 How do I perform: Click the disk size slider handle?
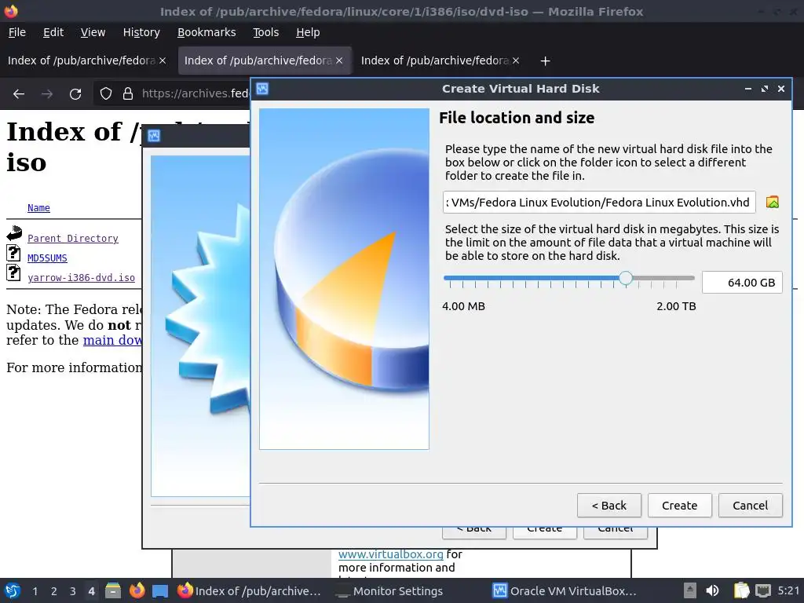pyautogui.click(x=626, y=278)
